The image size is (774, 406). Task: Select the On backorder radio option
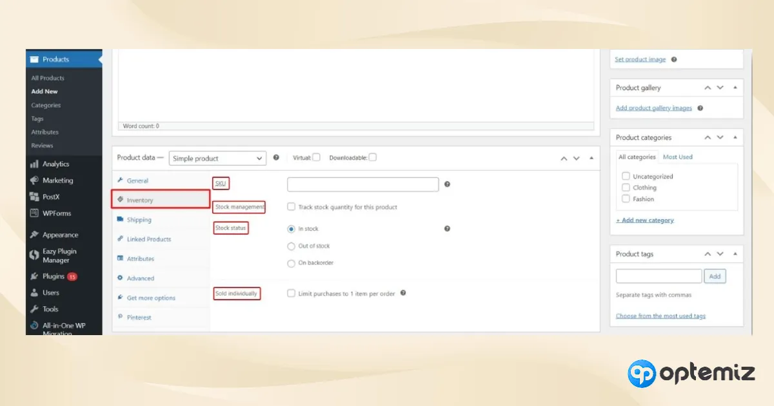[291, 263]
